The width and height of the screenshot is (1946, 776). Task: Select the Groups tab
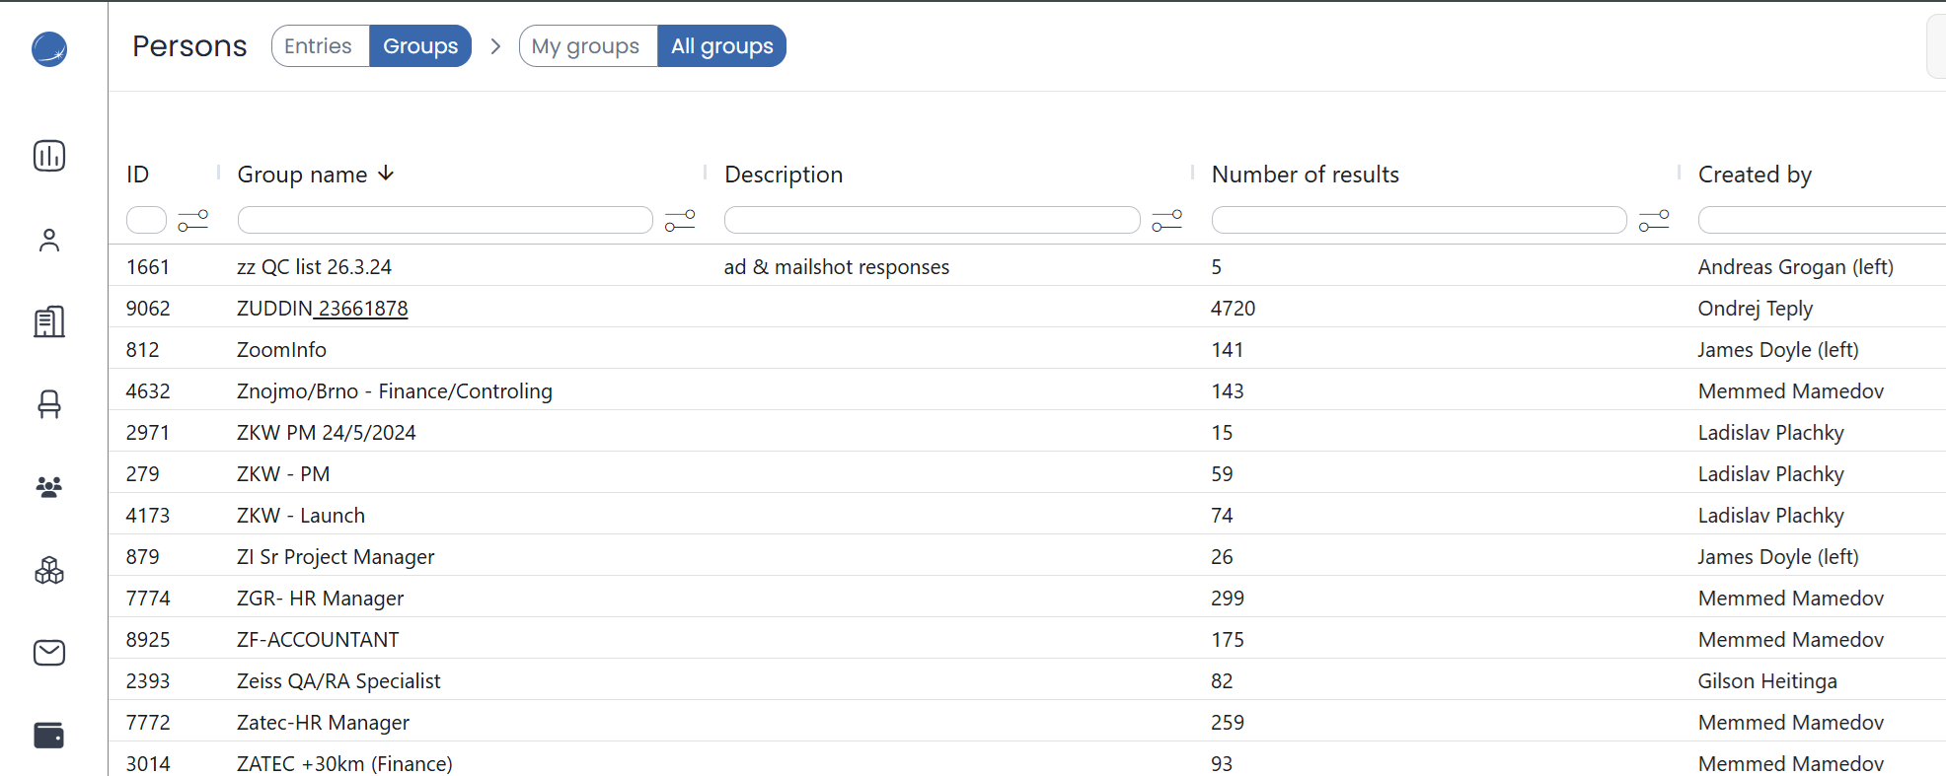(x=420, y=46)
